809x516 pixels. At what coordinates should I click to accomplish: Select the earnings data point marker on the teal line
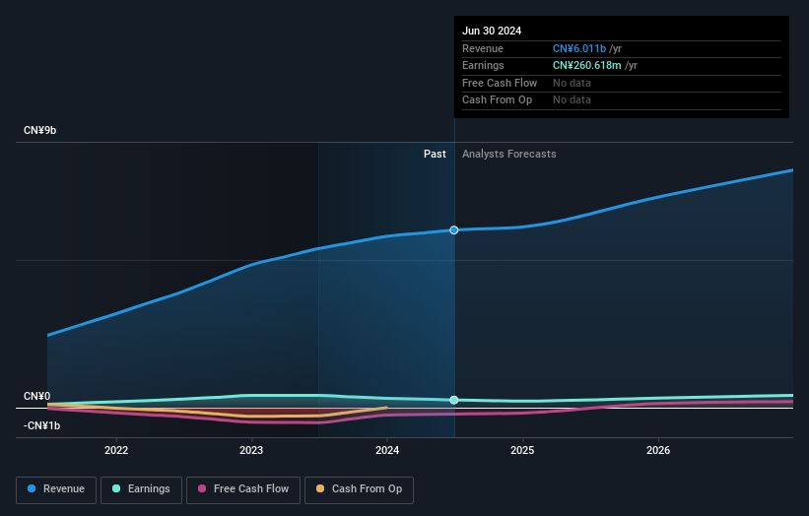454,400
